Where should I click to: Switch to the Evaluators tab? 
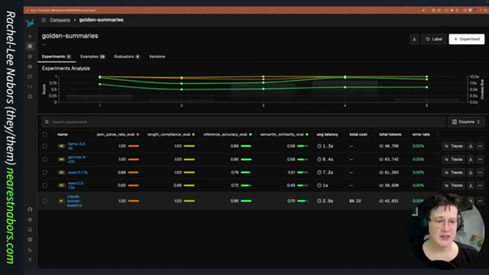click(x=127, y=57)
